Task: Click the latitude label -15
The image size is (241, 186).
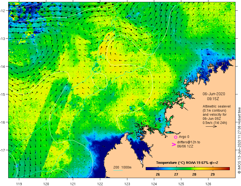Action: coord(3,94)
